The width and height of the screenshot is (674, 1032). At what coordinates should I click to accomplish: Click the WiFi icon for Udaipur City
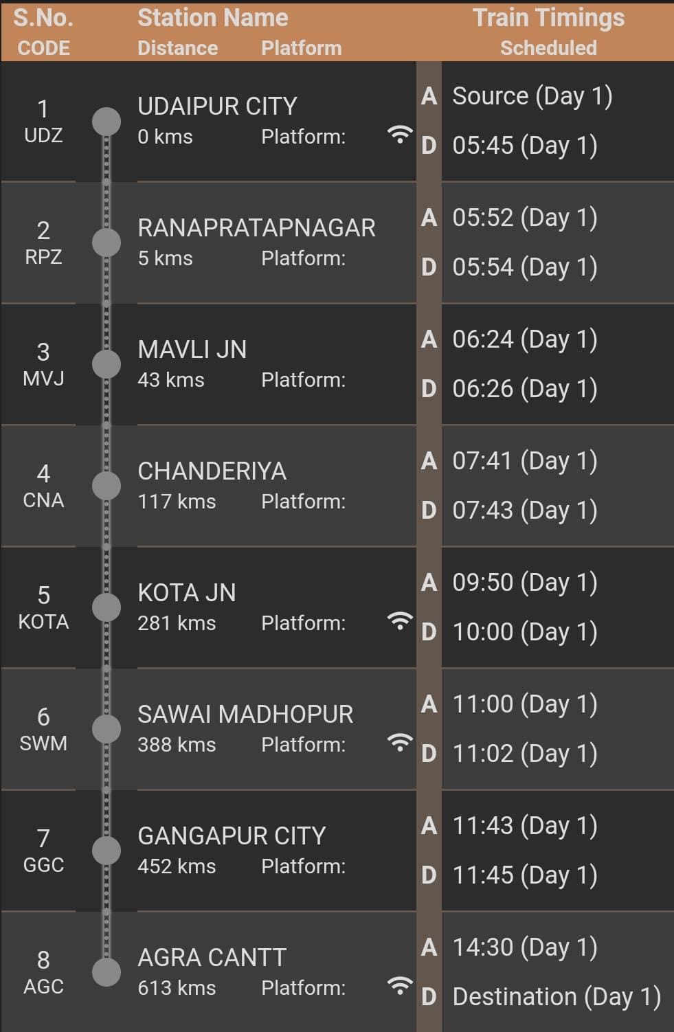(399, 135)
